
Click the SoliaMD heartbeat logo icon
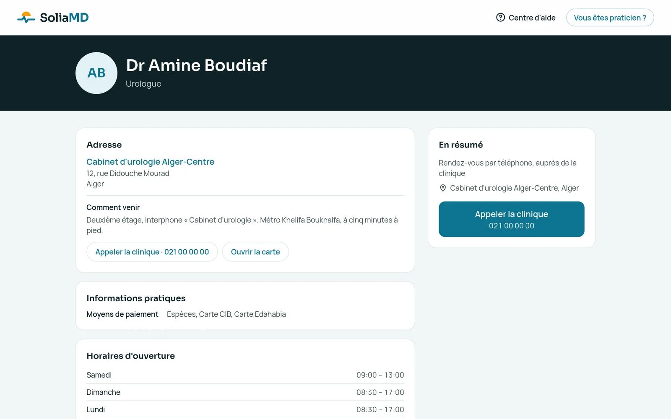[26, 17]
